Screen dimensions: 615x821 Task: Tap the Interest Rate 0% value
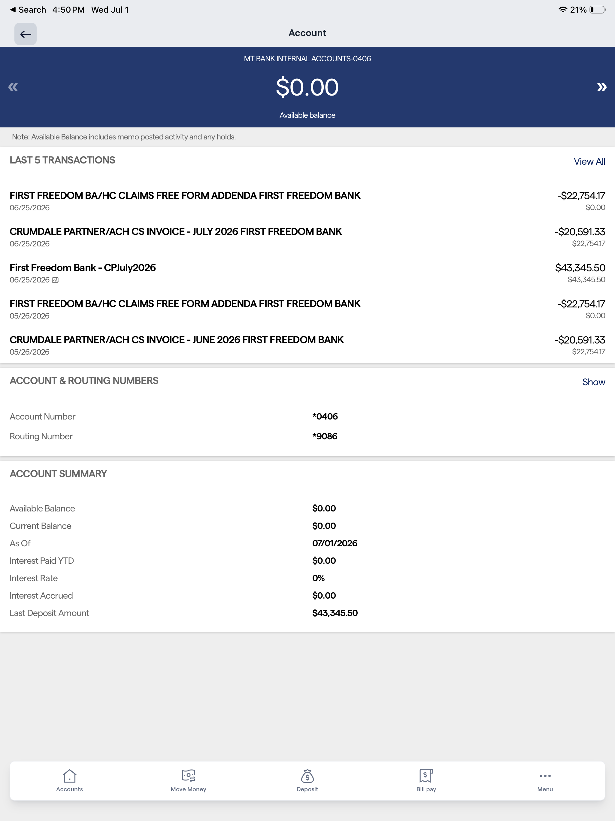point(318,578)
